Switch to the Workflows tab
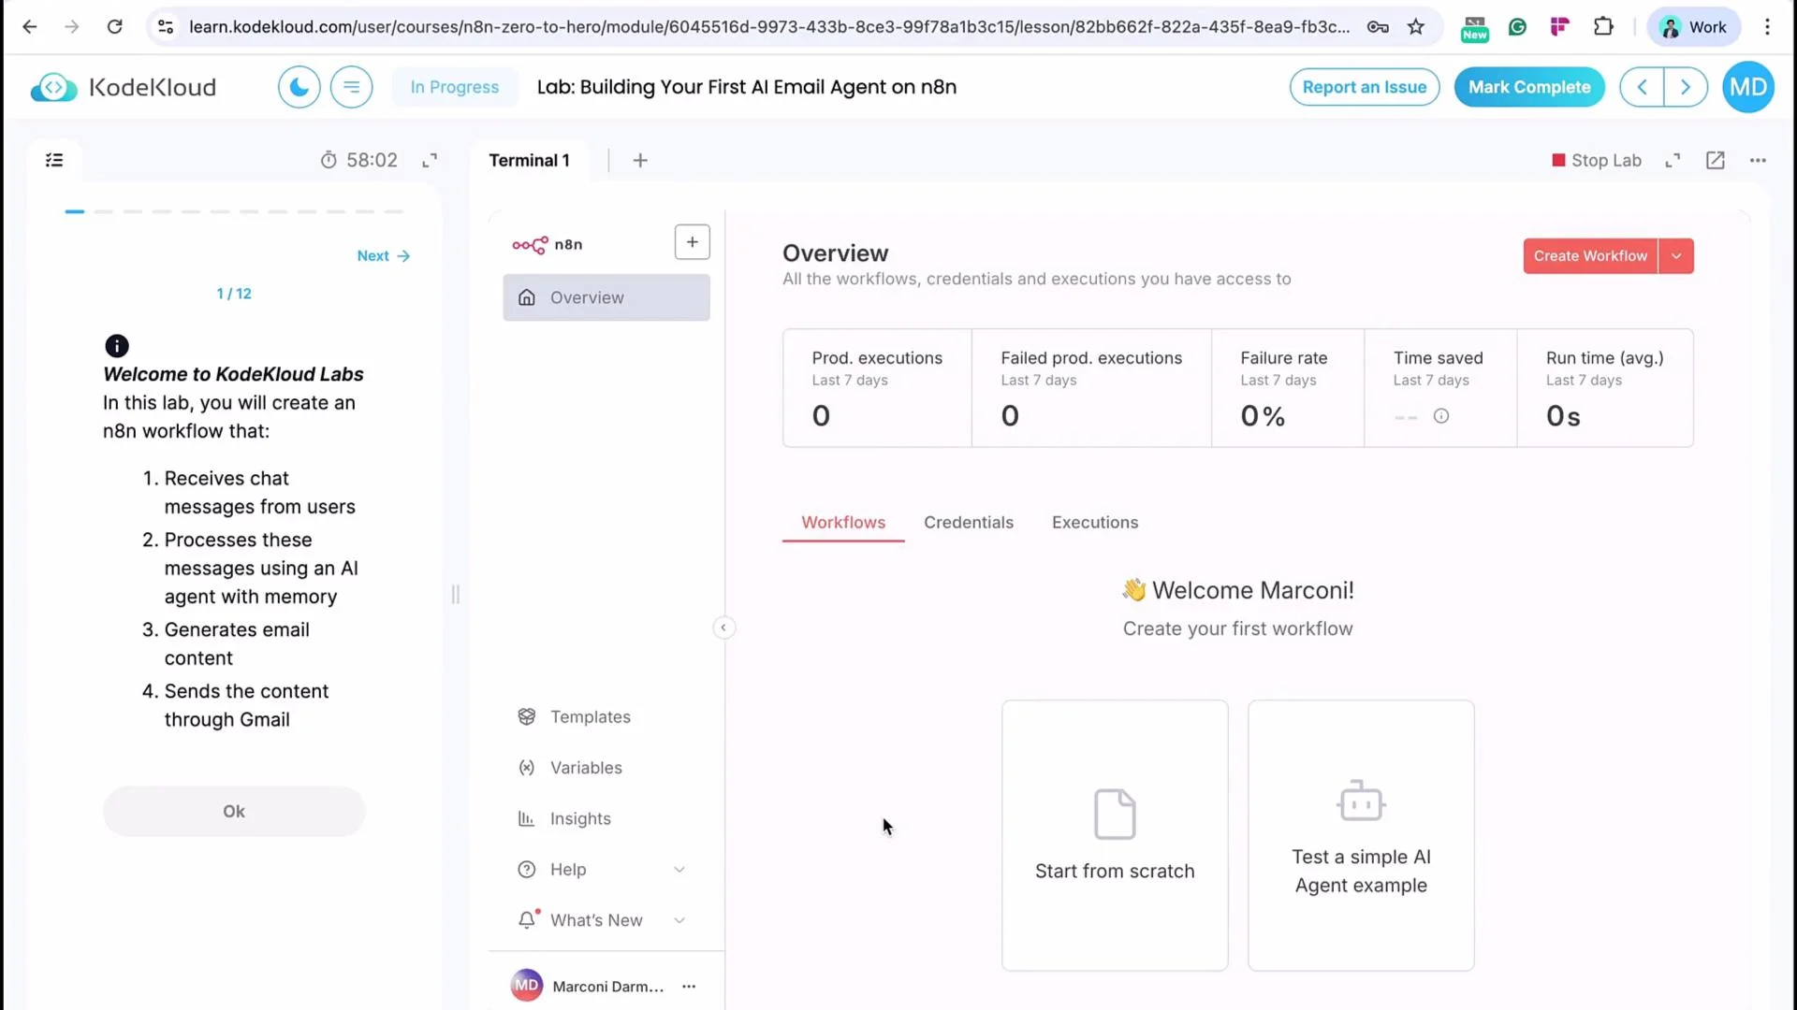The height and width of the screenshot is (1010, 1797). coord(843,523)
